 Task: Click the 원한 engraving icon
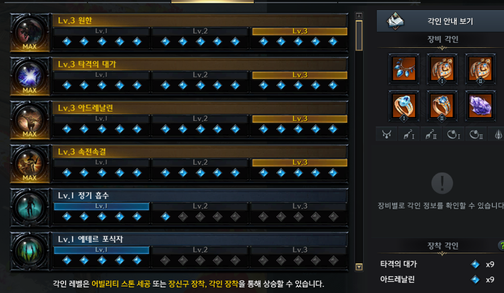pyautogui.click(x=30, y=33)
